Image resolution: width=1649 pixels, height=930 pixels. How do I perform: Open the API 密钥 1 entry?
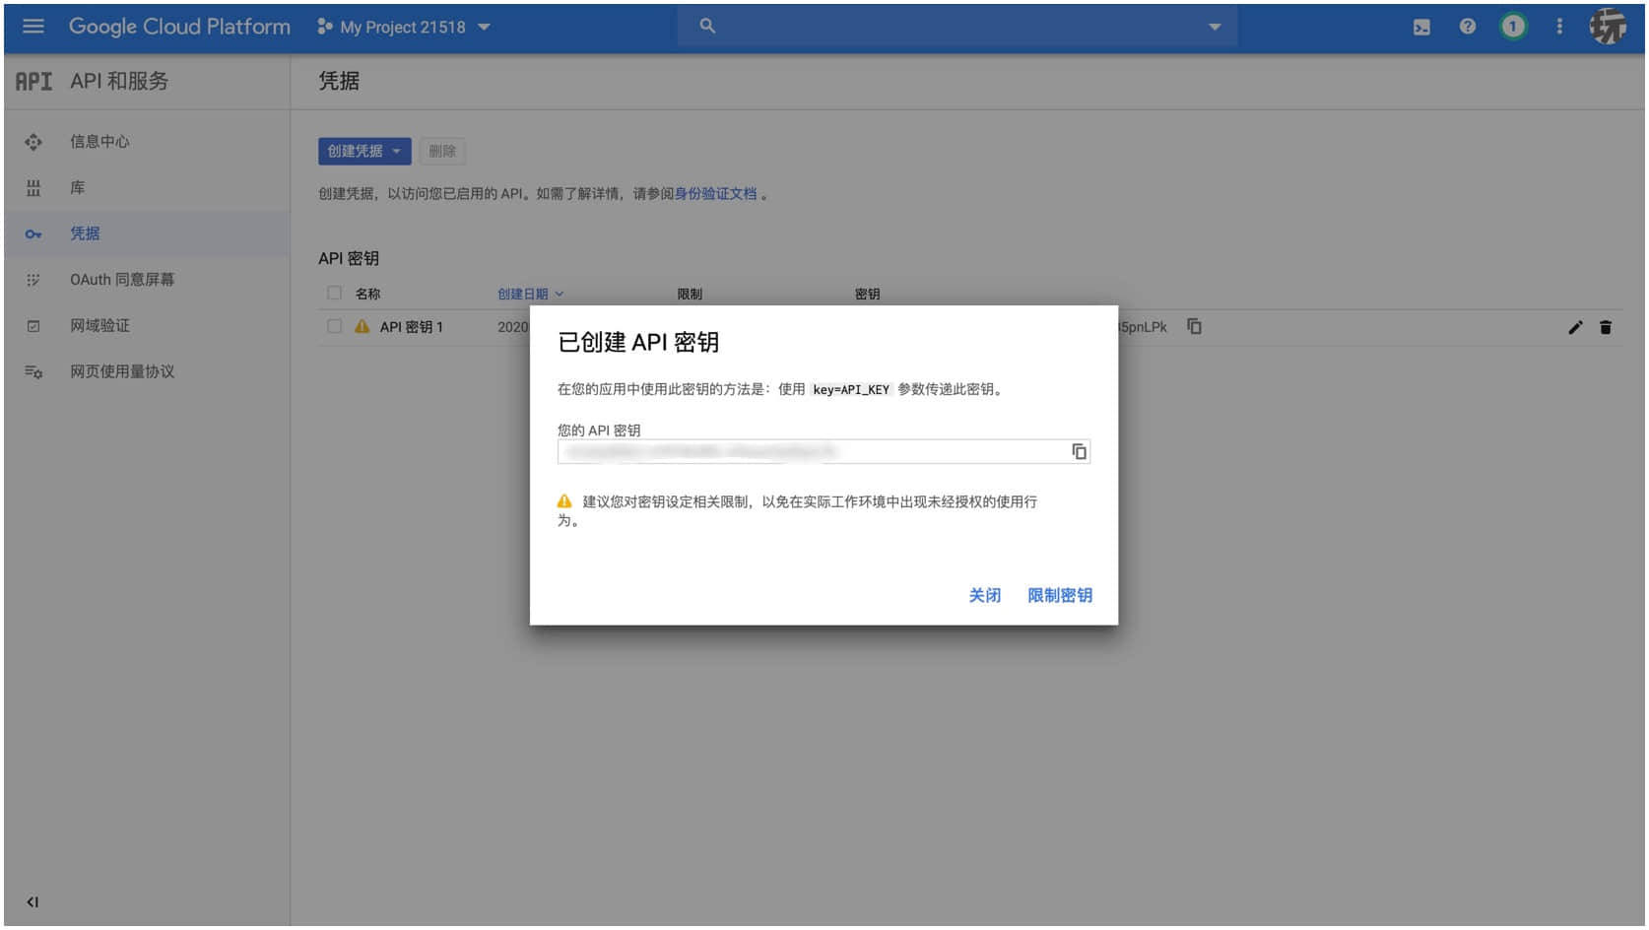tap(411, 327)
